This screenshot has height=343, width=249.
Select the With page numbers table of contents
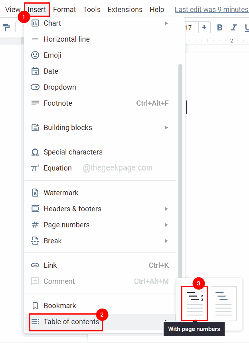tap(194, 303)
